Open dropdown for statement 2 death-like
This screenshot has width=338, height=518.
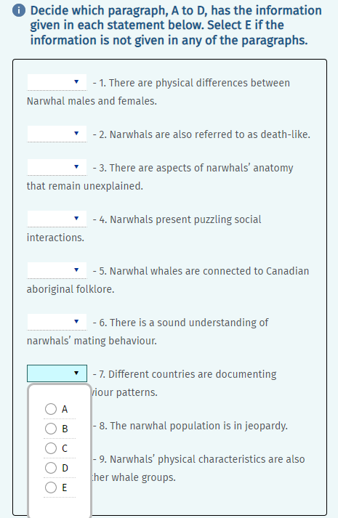57,134
